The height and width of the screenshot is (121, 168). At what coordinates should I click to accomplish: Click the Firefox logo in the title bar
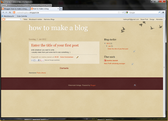coord(2,2)
